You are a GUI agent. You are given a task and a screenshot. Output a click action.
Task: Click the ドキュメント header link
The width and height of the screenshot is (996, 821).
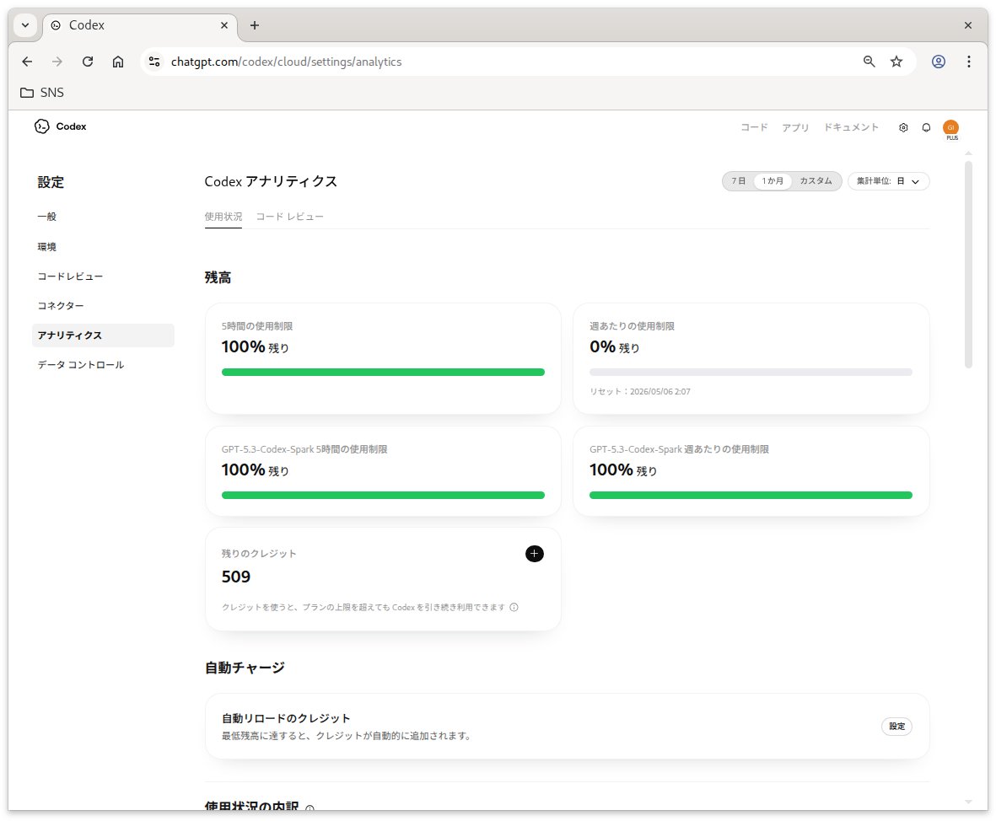[851, 127]
